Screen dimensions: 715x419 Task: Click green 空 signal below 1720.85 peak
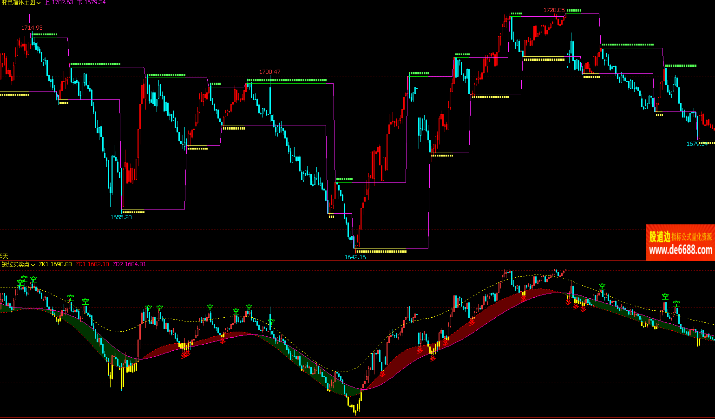[x=602, y=287]
